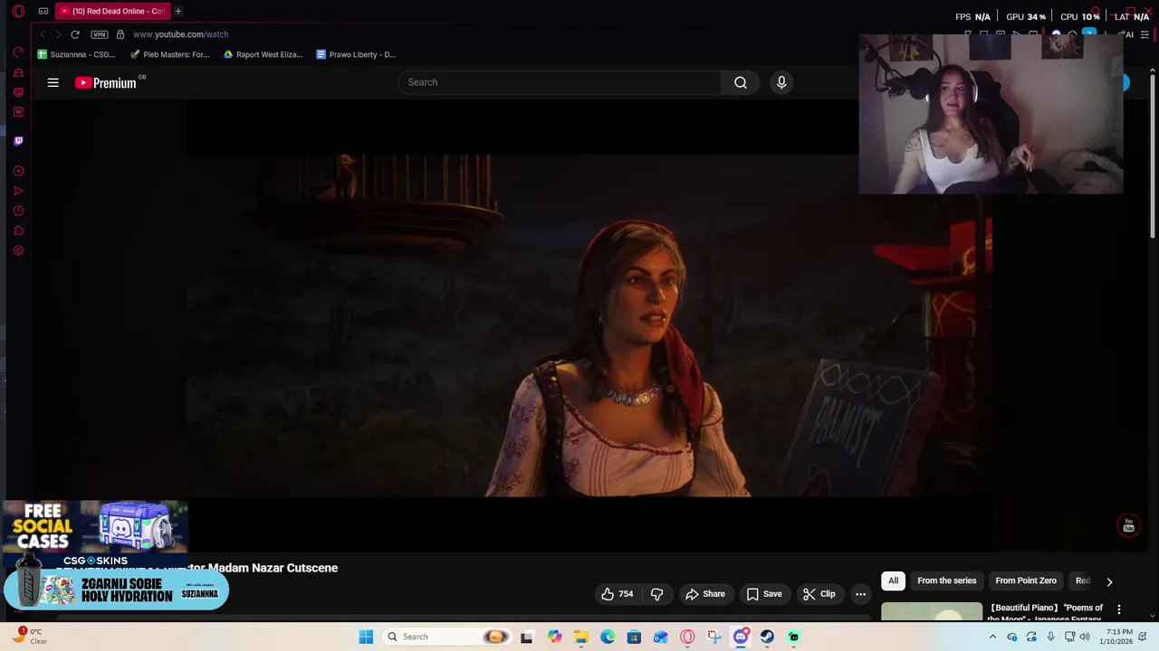Open the Pleb Masters bookmark

pyautogui.click(x=170, y=54)
